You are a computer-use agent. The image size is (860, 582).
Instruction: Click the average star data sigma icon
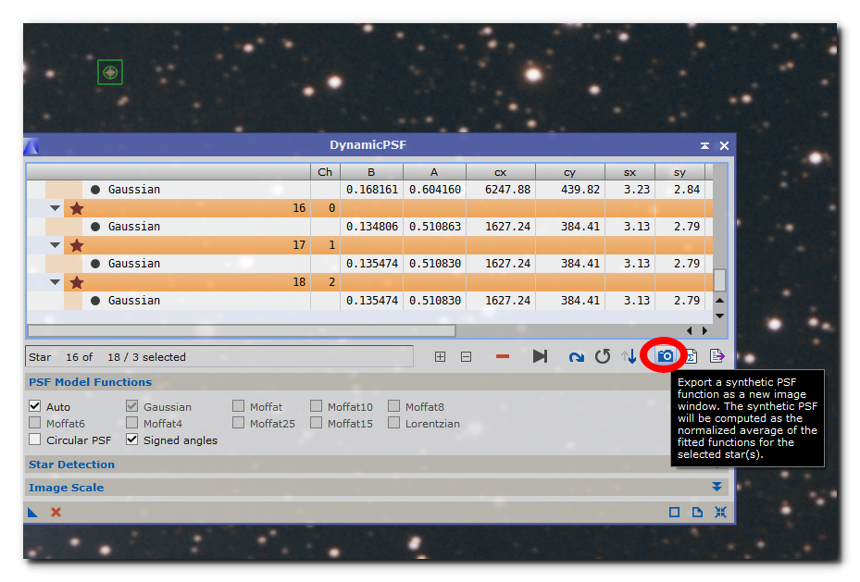click(692, 357)
